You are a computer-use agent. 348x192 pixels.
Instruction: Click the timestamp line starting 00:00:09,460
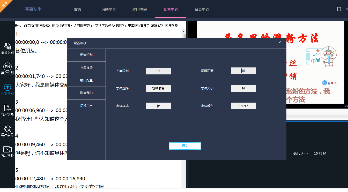[x=41, y=144]
